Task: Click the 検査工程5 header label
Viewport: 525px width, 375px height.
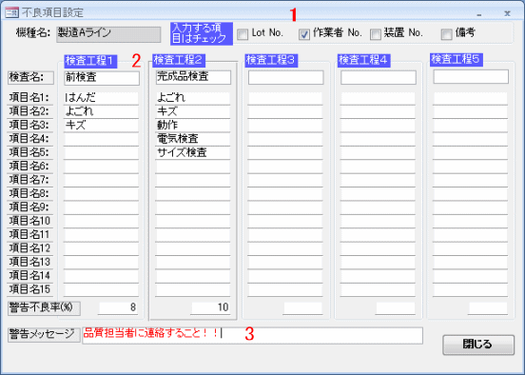Action: coord(457,59)
